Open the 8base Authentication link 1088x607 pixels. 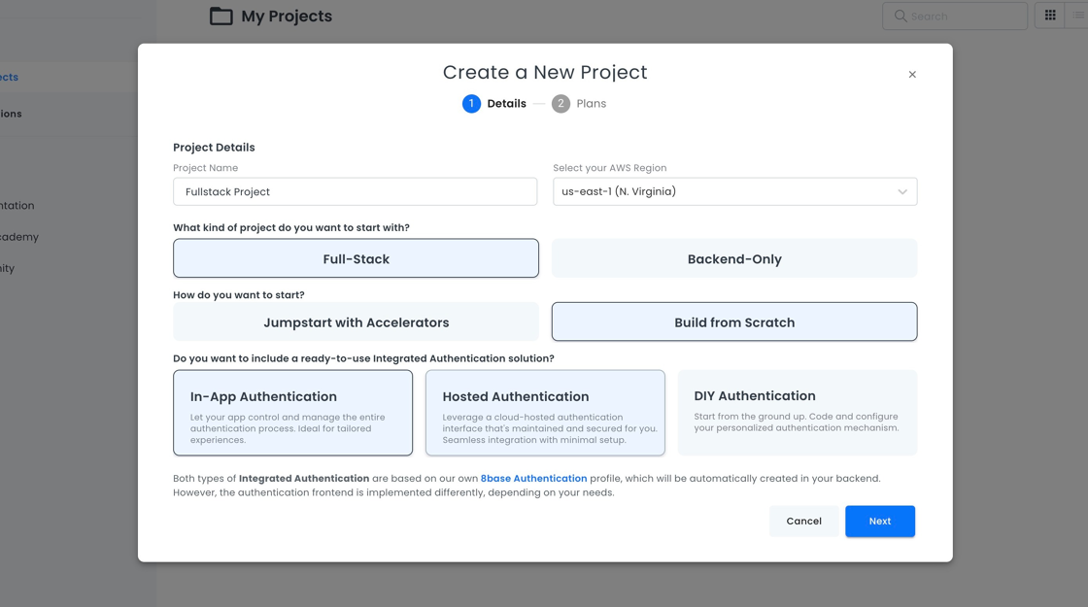pos(533,479)
